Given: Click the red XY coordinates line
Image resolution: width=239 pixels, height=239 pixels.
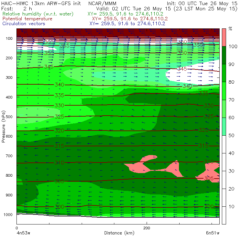Looking at the screenshot, I should 130,19.
